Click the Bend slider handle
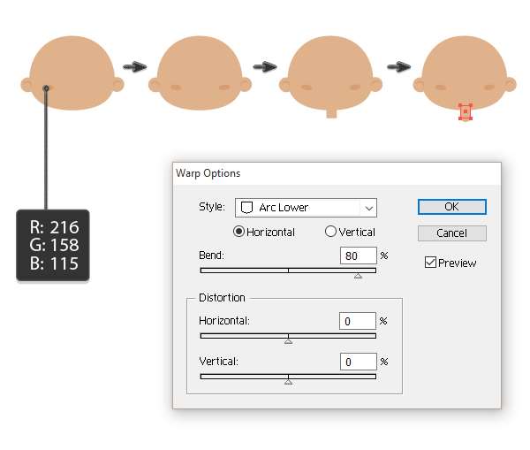 358,276
